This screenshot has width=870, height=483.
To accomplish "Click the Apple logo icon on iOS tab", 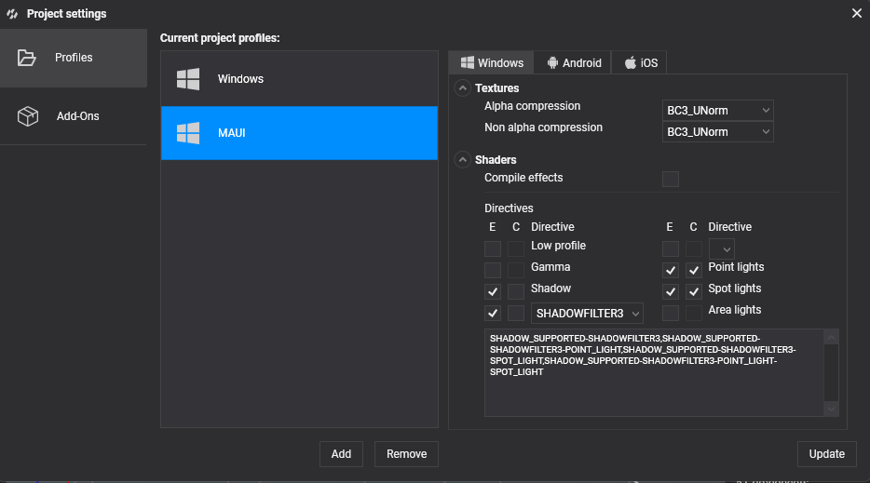I will (631, 62).
